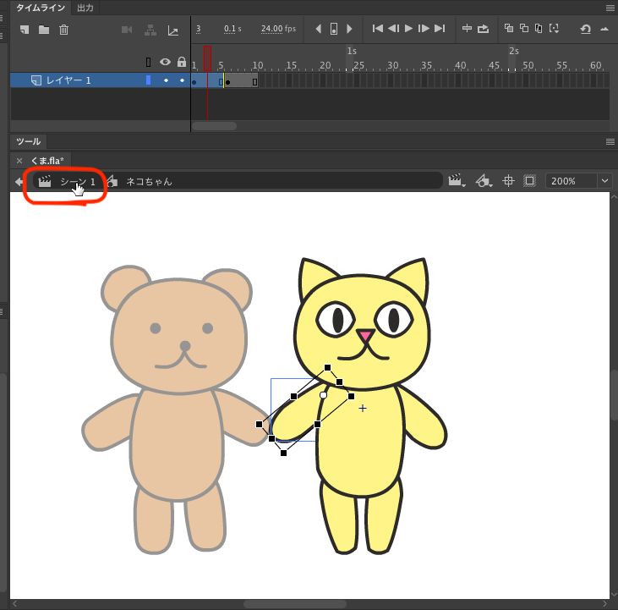Click current frame number 3 field
The width and height of the screenshot is (618, 610).
tap(198, 29)
